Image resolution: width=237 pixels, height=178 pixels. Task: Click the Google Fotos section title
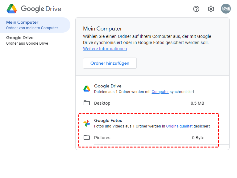point(108,120)
